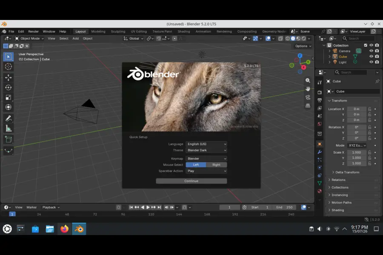The image size is (383, 255).
Task: Select Right for Mouse Select
Action: (217, 165)
